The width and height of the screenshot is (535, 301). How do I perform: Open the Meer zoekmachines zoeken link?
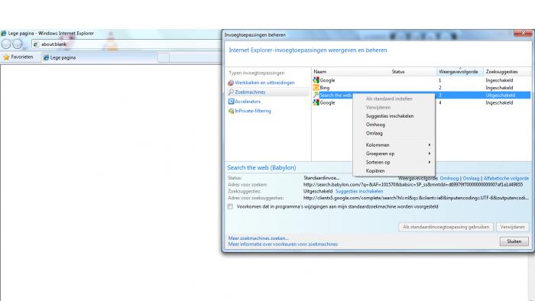pyautogui.click(x=258, y=238)
